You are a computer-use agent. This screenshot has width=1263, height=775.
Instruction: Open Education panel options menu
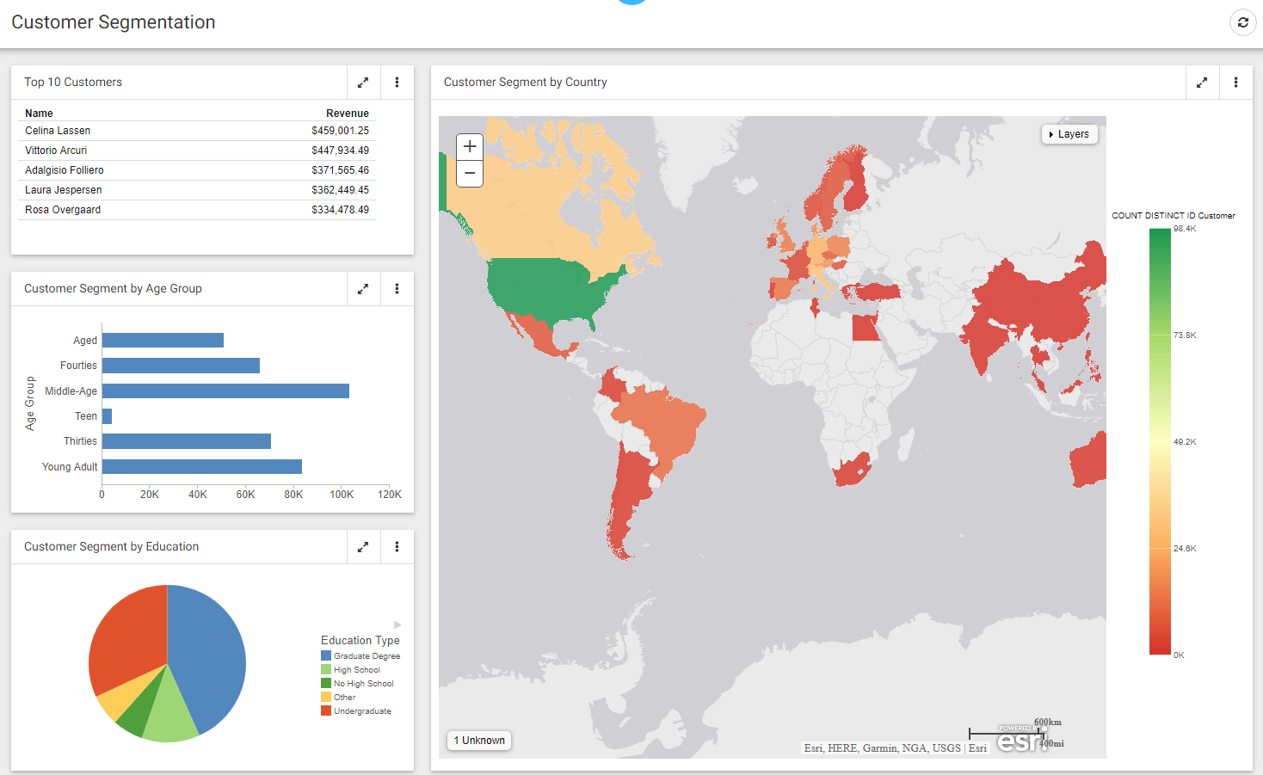(397, 547)
